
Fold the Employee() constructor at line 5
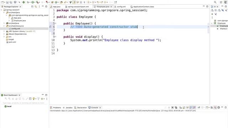pos(56,23)
